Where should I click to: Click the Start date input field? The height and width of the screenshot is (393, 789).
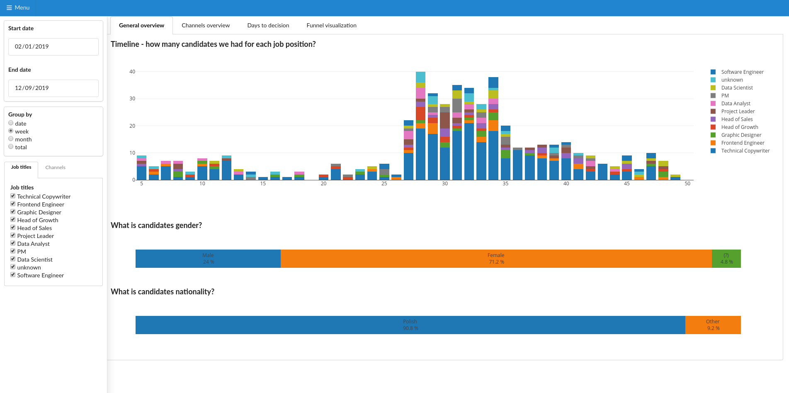[x=53, y=47]
